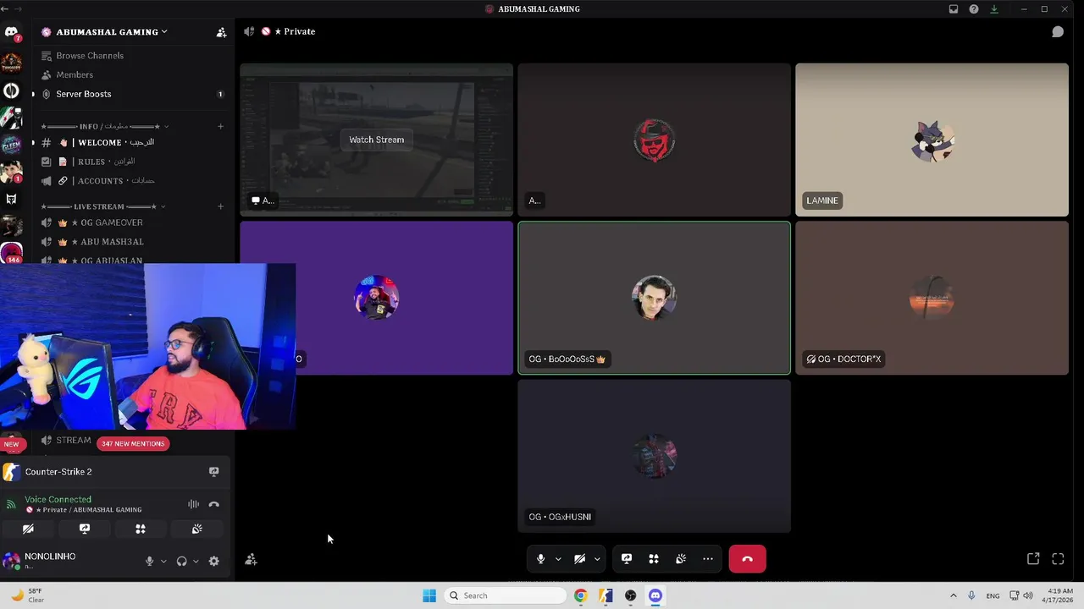Open OBS Studio from the taskbar
The image size is (1084, 609).
coord(630,595)
